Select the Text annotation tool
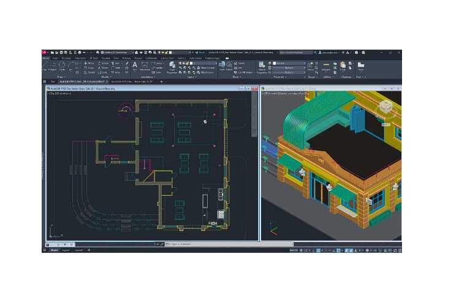The image size is (467, 289). (x=135, y=66)
